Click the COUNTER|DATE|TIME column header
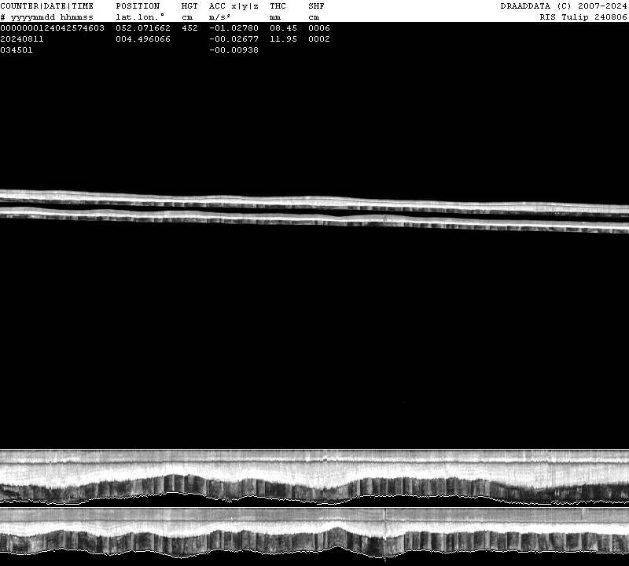Image resolution: width=629 pixels, height=566 pixels. click(x=46, y=6)
